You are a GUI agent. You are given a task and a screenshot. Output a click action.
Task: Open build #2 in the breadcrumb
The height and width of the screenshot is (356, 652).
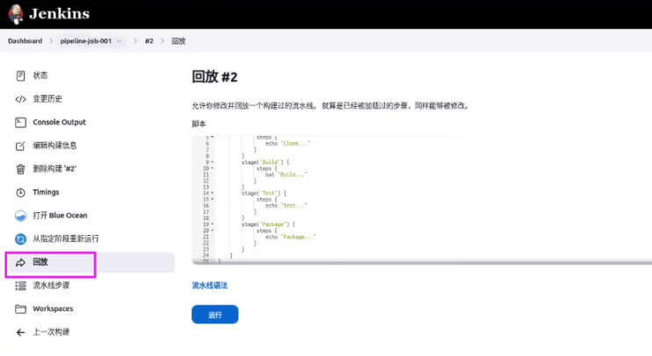tap(149, 41)
